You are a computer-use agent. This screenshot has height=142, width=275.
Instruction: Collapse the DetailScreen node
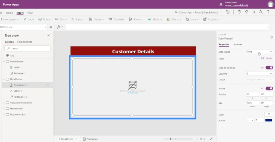pos(4,79)
